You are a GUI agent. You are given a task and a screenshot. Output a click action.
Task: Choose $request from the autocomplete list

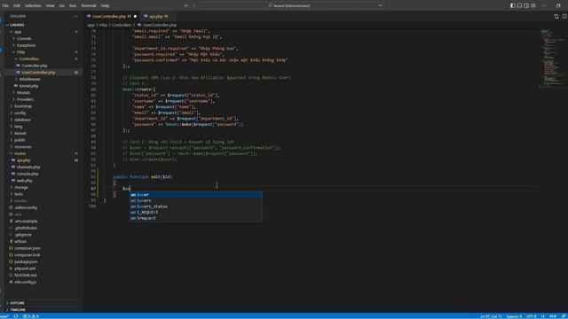(196, 218)
